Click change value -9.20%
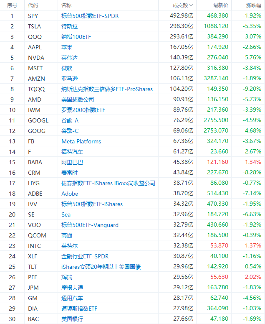265x324 pixels. click(252, 89)
